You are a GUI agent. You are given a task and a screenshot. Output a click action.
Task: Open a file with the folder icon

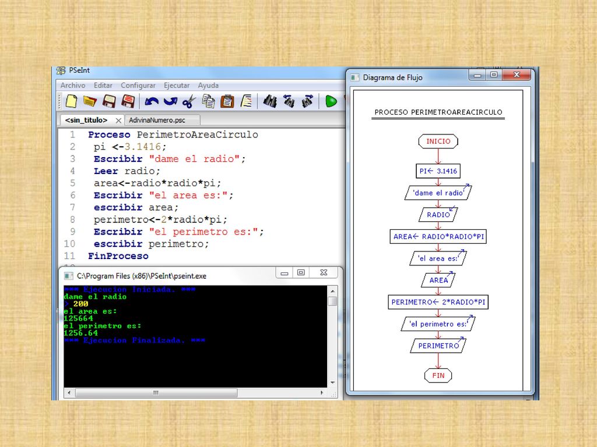click(x=90, y=101)
